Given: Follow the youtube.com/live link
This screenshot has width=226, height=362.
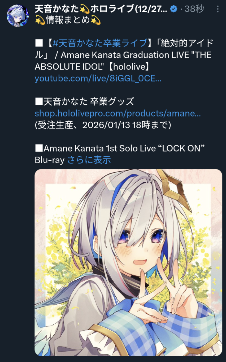Looking at the screenshot, I should coord(98,79).
